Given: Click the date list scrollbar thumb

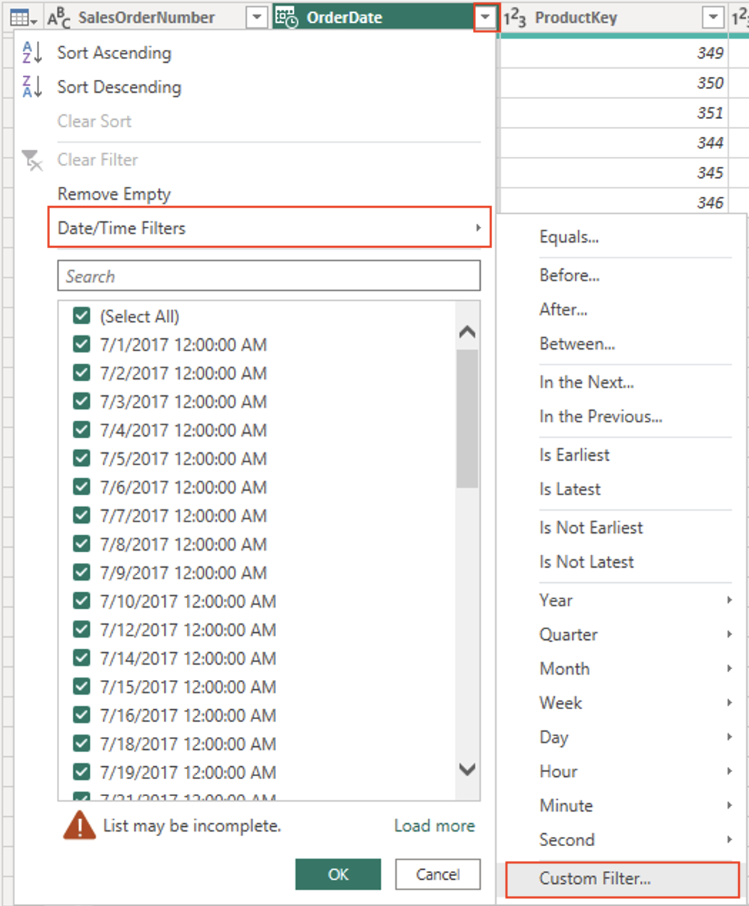Looking at the screenshot, I should [467, 419].
